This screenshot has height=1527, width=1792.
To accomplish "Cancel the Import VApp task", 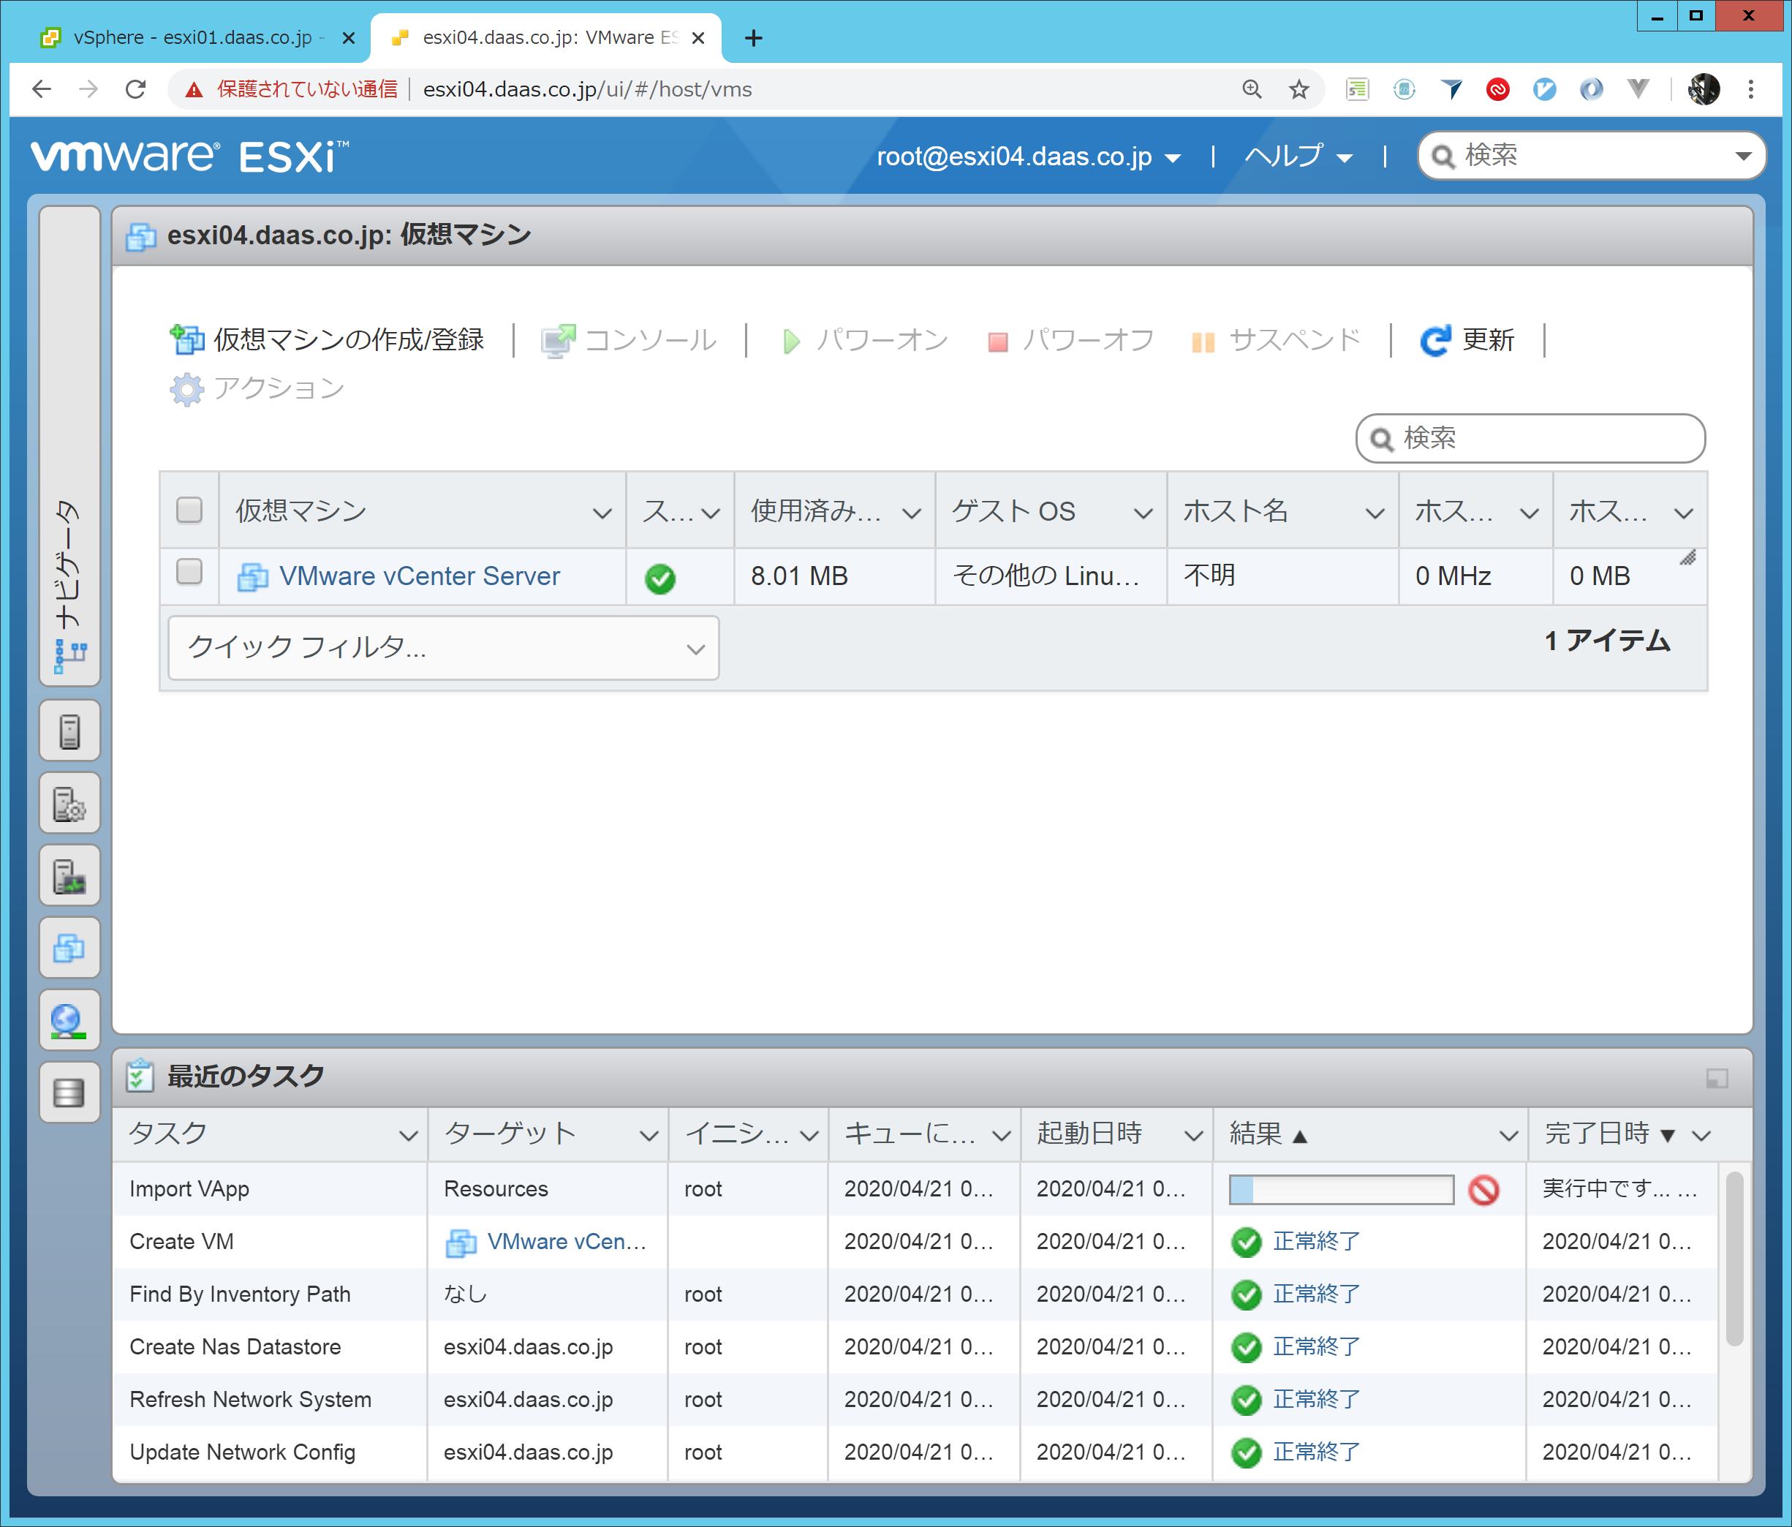I will [1483, 1191].
